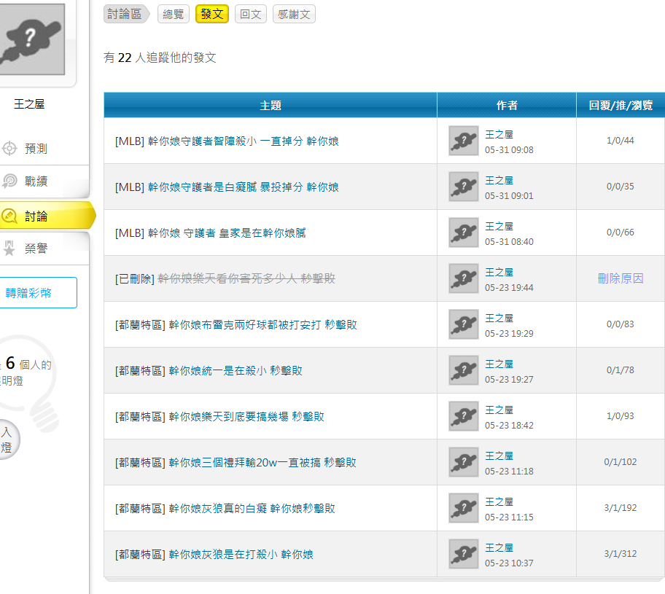Viewport: 665px width, 594px height.
Task: Click the stats value 0/0/35
Action: [x=621, y=186]
